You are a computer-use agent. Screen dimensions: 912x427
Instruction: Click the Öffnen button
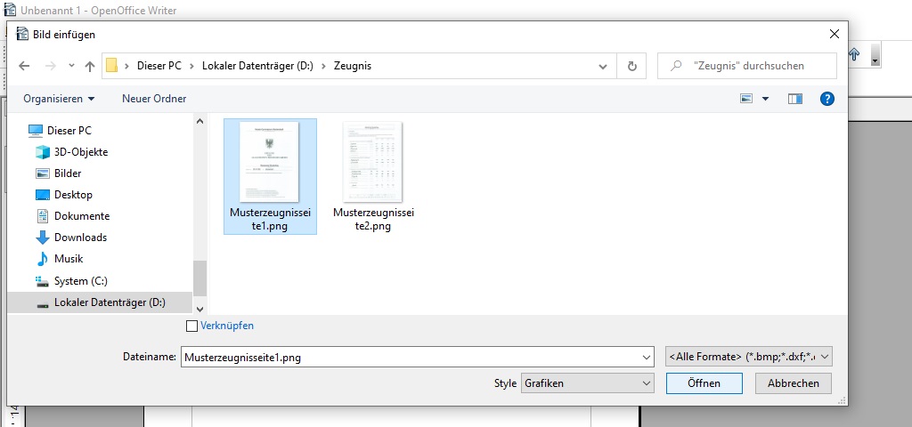704,383
